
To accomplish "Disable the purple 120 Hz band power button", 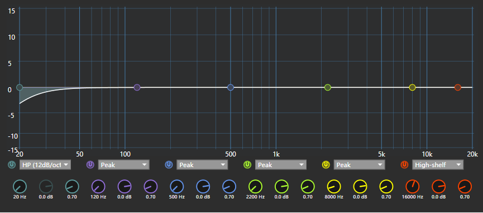I will click(x=90, y=165).
